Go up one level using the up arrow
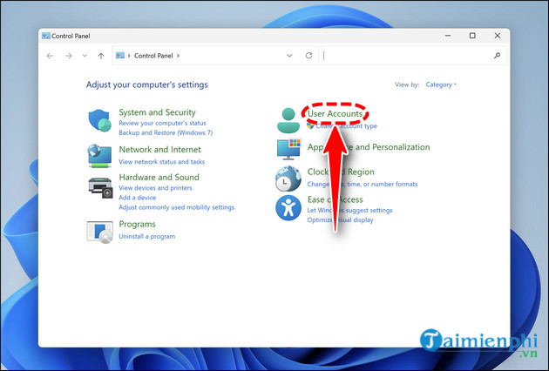Image resolution: width=549 pixels, height=371 pixels. [101, 56]
